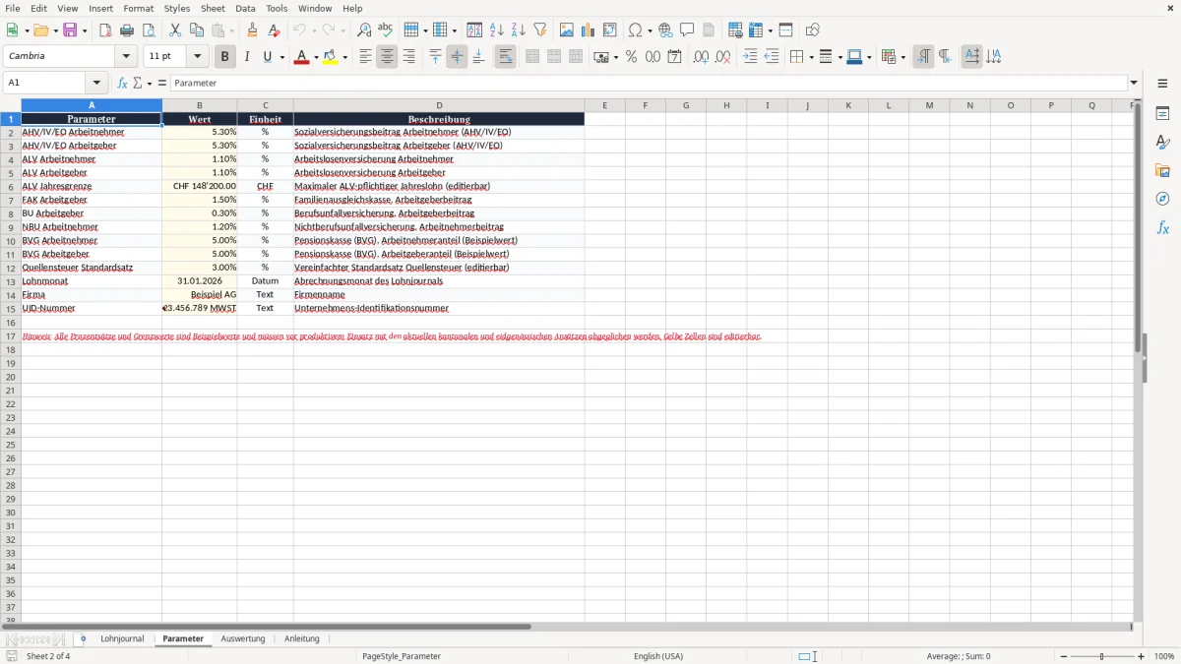This screenshot has width=1181, height=664.
Task: Click the formula input field
Action: point(649,83)
